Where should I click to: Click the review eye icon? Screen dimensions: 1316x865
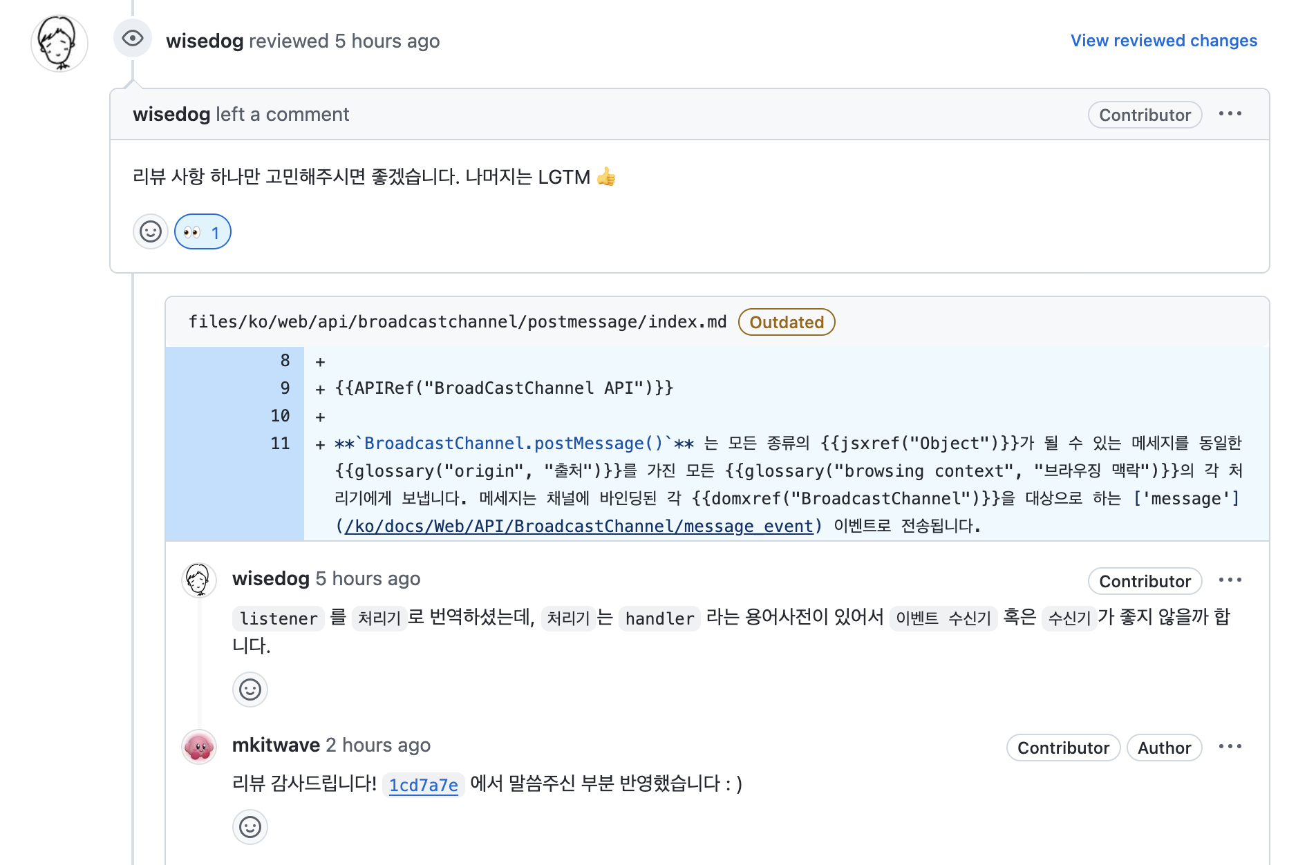(133, 39)
